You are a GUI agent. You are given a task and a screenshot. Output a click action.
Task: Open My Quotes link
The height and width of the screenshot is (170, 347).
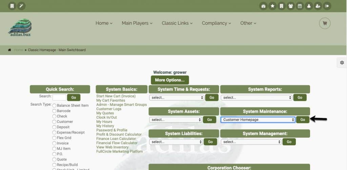[x=105, y=113]
